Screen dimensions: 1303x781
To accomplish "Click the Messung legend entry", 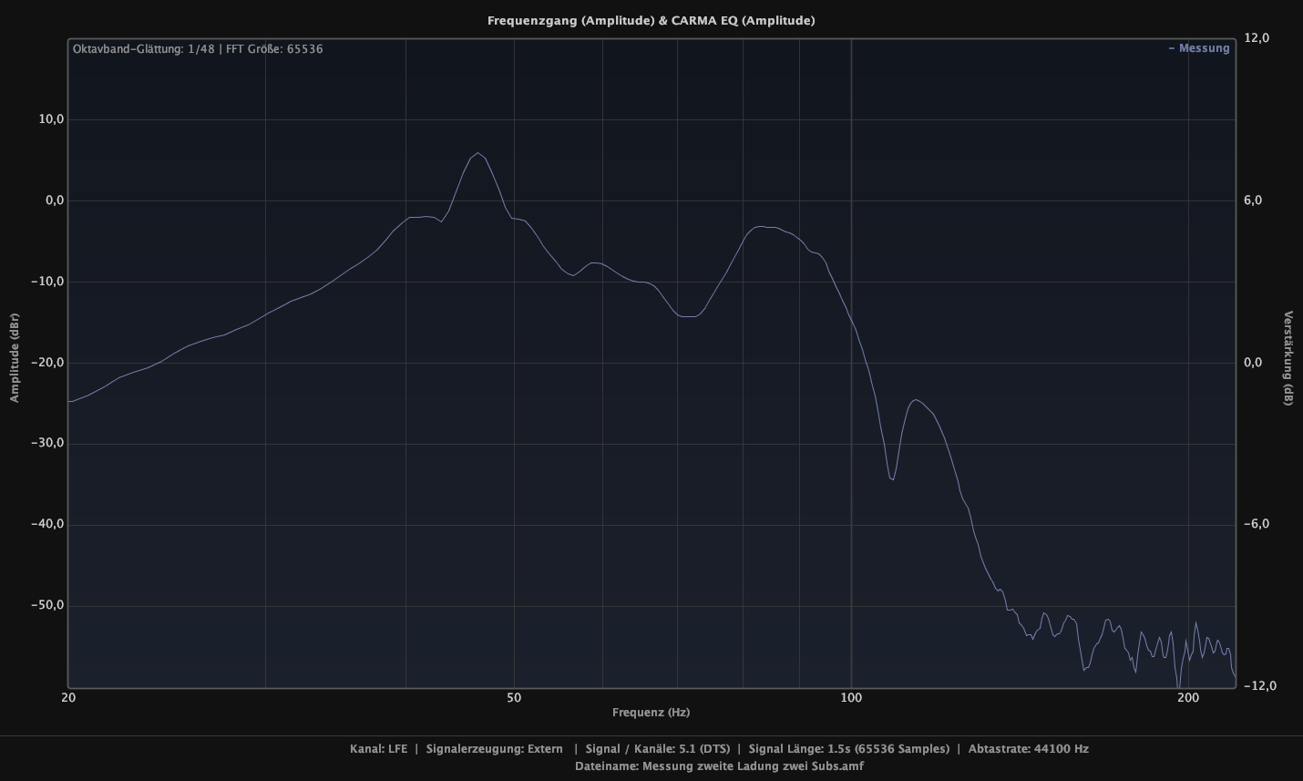I will 1199,48.
